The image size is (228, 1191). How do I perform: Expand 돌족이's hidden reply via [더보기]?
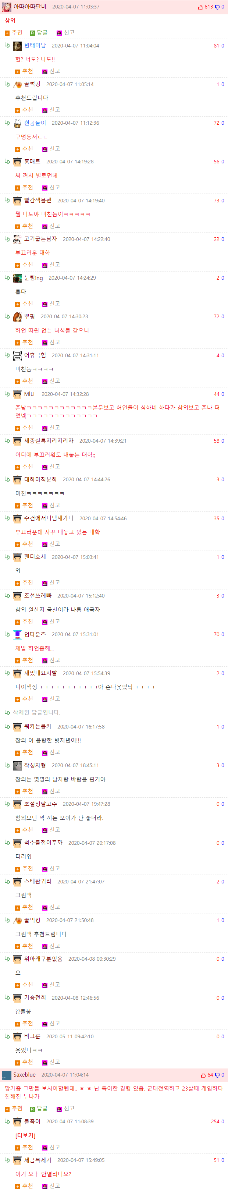point(25,1135)
